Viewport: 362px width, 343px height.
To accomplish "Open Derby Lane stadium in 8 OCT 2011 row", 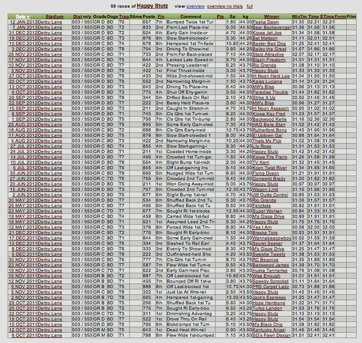I will pyautogui.click(x=50, y=335).
